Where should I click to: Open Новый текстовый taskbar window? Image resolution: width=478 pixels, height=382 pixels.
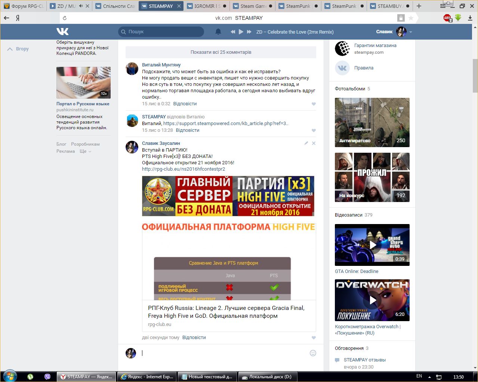tap(208, 377)
